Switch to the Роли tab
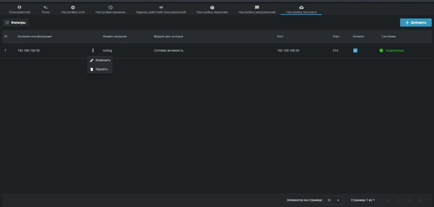Screen dimensions: 434x207 pyautogui.click(x=46, y=10)
